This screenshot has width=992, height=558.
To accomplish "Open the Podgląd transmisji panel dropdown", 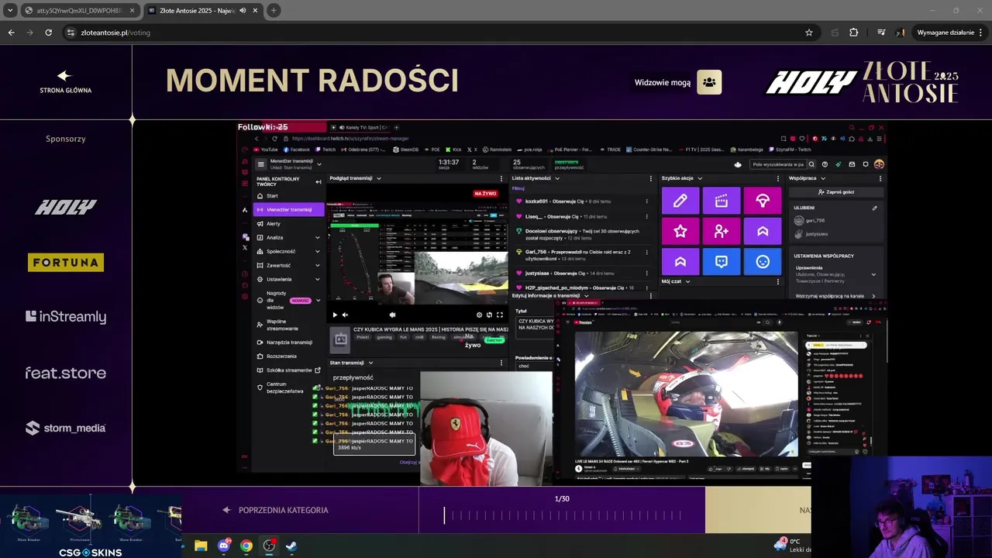I will click(379, 178).
